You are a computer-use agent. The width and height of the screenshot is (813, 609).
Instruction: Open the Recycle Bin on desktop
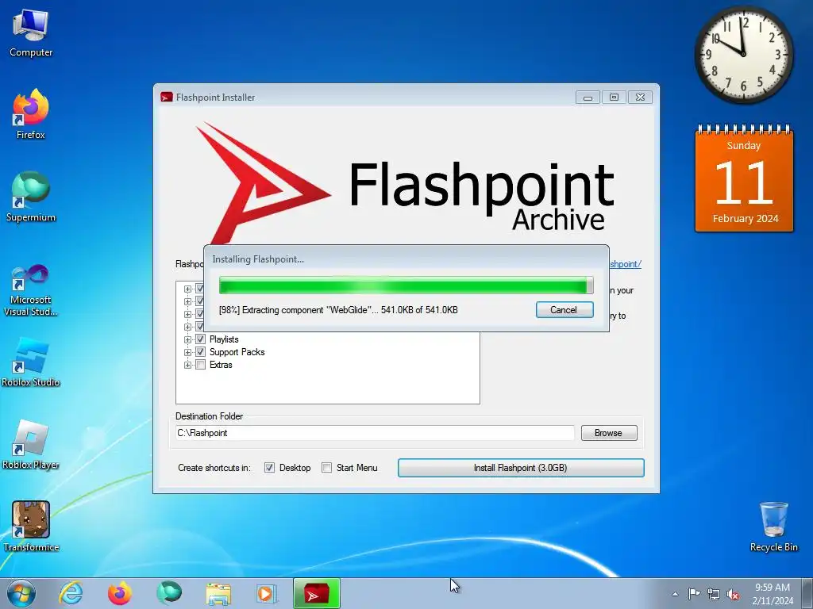(x=773, y=527)
